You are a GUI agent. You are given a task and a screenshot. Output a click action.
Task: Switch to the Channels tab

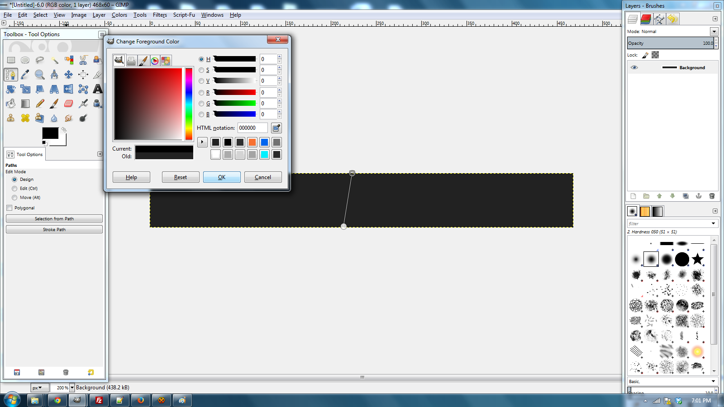tap(646, 19)
